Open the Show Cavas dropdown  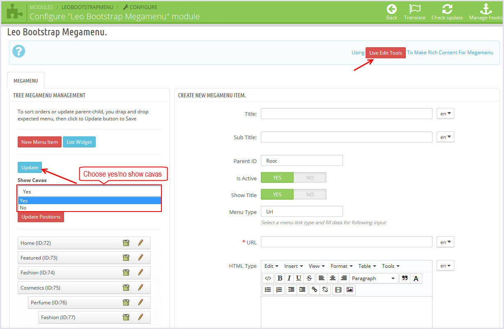[90, 191]
